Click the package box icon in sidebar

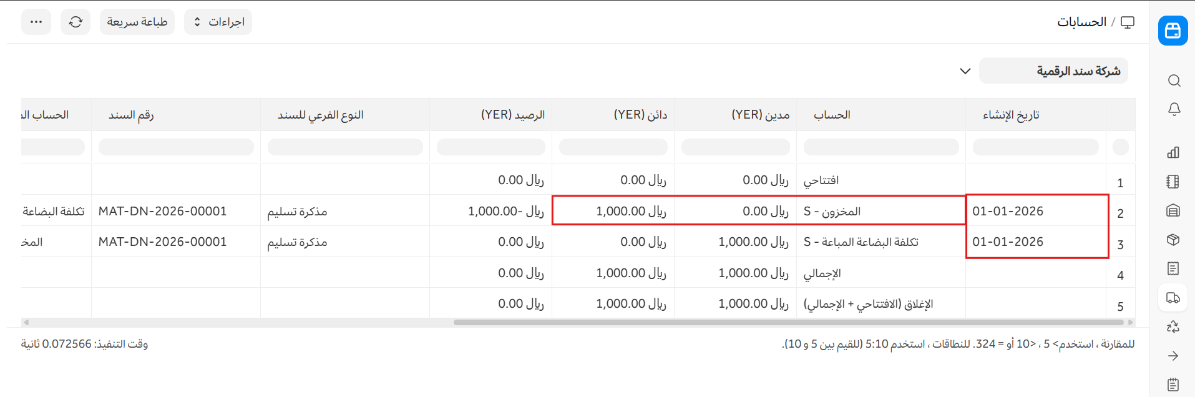tap(1173, 240)
